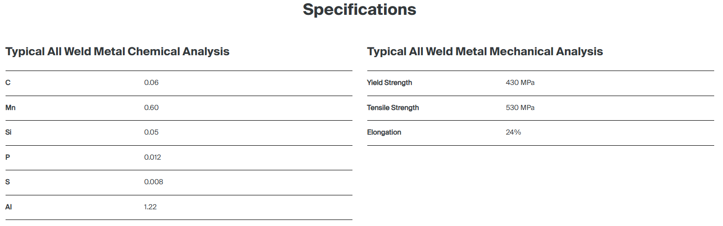The height and width of the screenshot is (226, 723).
Task: Click the Elongation 24% value
Action: pyautogui.click(x=513, y=132)
